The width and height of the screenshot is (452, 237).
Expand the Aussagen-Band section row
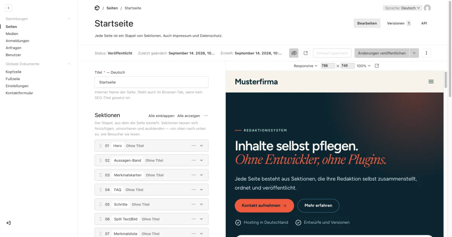point(202,160)
